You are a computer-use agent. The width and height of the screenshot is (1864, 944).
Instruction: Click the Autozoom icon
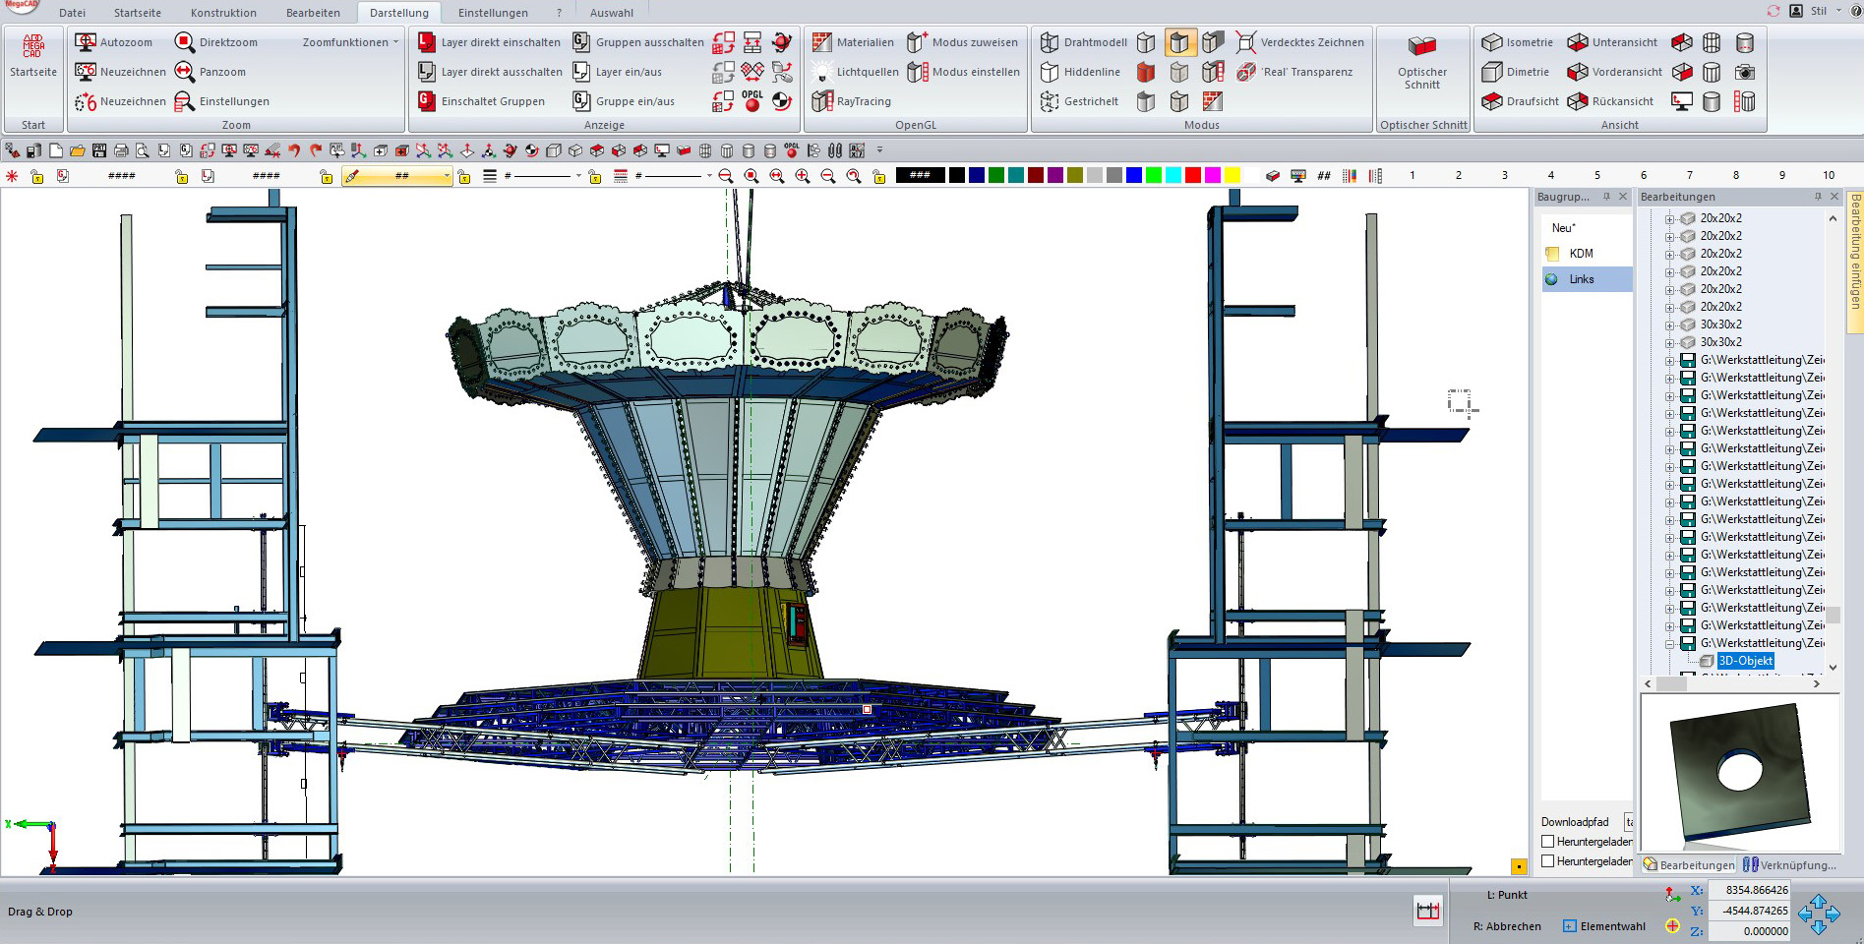87,42
